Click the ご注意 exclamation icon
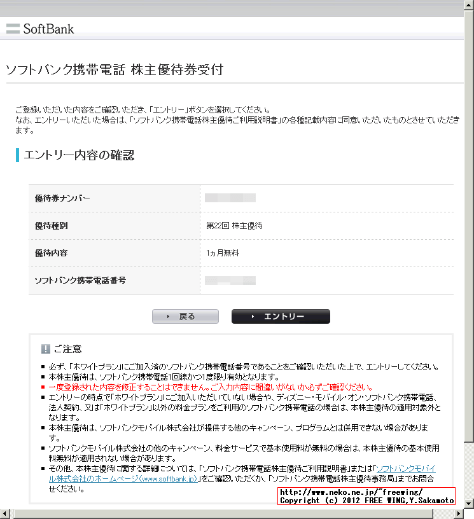 (45, 349)
